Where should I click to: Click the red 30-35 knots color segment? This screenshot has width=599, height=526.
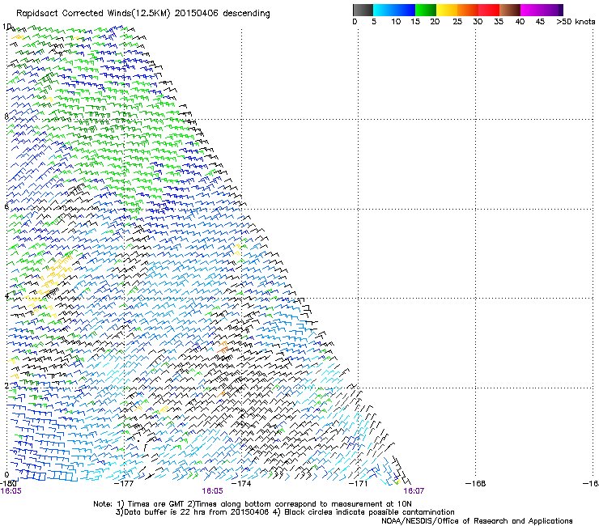pos(489,10)
